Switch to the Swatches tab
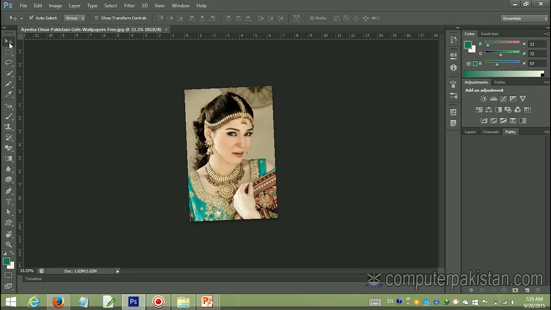 pos(489,34)
